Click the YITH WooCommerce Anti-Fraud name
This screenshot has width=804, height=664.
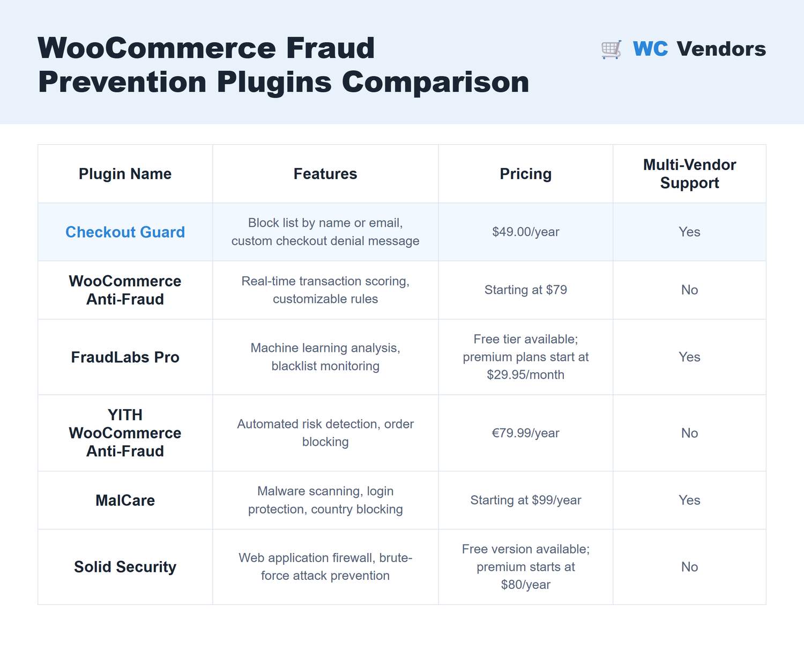pyautogui.click(x=125, y=433)
